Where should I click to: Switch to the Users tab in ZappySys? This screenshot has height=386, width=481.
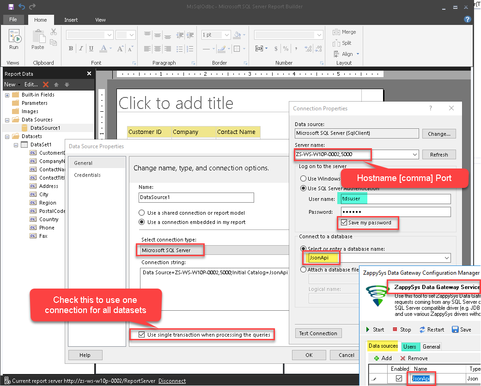(x=409, y=346)
